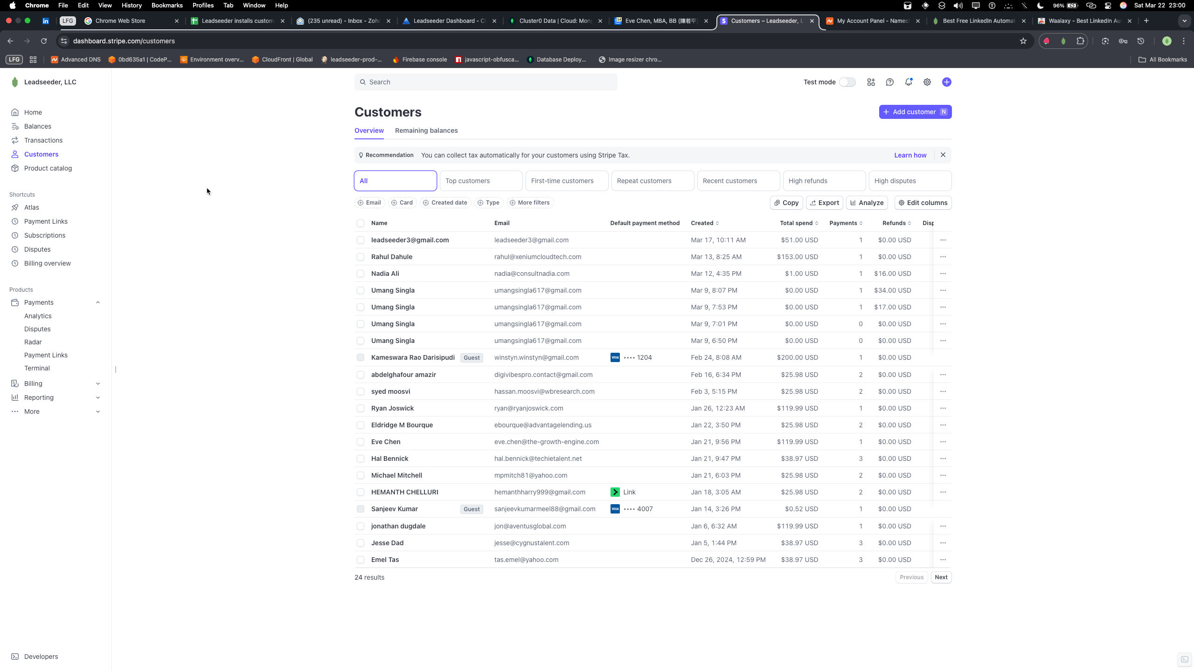The width and height of the screenshot is (1194, 671).
Task: Sort by Total spend column header
Action: point(798,223)
